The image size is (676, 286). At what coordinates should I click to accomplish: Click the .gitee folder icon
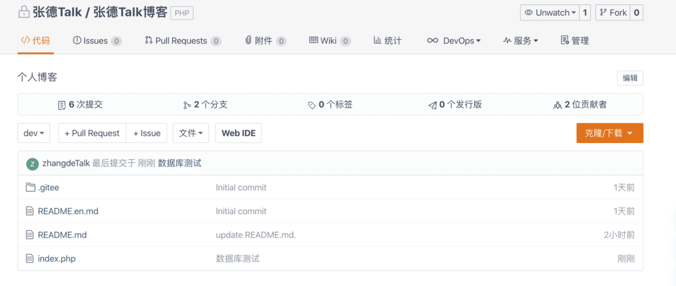(x=31, y=187)
